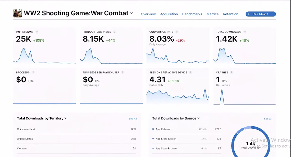
Task: Click the WW2 Shooting Game app icon
Action: coord(17,13)
